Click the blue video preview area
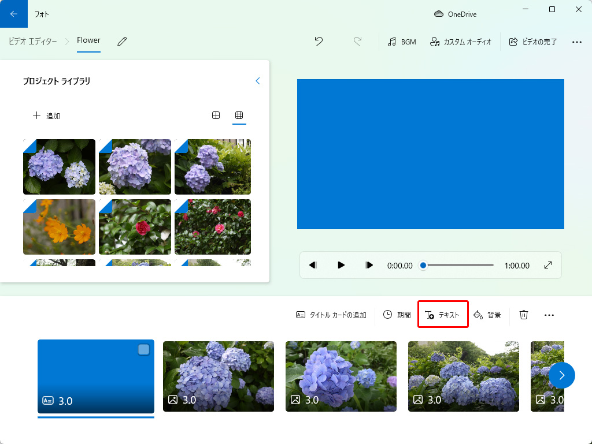592x444 pixels. (x=430, y=154)
